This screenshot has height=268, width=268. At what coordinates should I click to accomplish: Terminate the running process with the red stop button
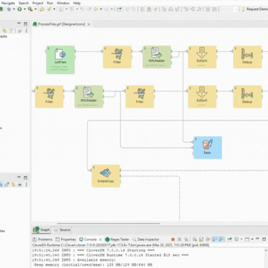click(173, 239)
